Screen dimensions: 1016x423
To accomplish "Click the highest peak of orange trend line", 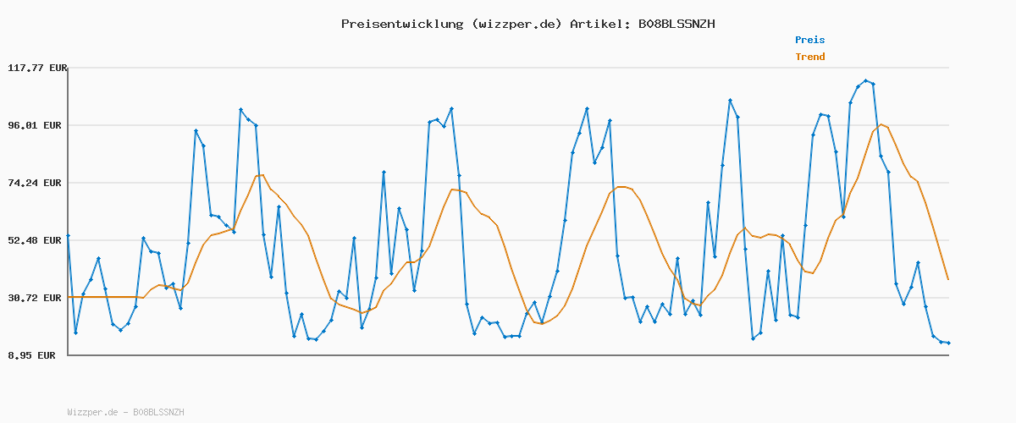I will [881, 124].
